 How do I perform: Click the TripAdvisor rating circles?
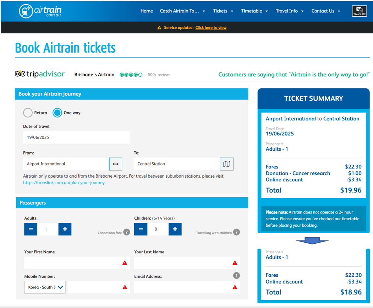(x=131, y=75)
